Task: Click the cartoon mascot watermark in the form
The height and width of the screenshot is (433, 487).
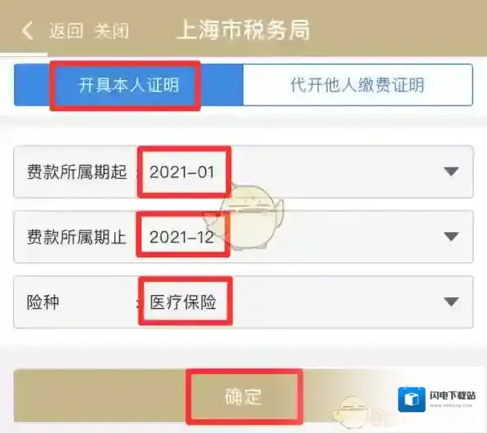Action: pyautogui.click(x=245, y=216)
